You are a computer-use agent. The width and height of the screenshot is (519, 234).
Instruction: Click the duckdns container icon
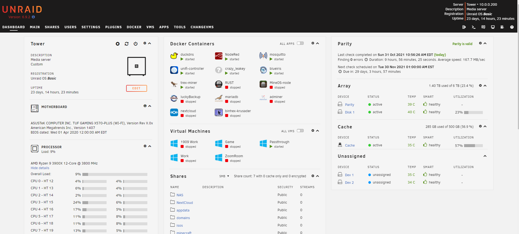point(174,56)
